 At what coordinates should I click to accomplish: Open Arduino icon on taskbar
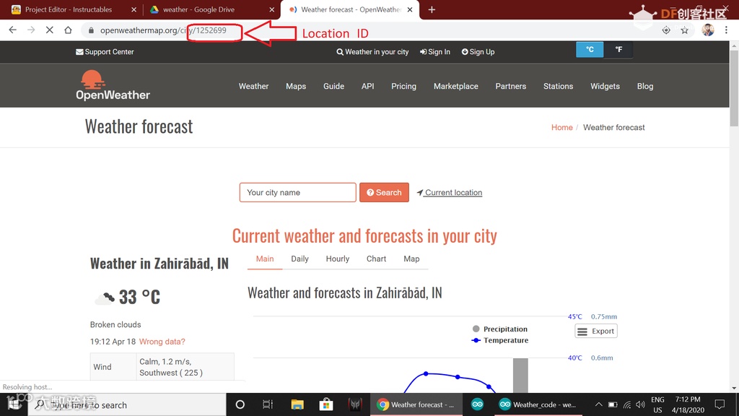(478, 404)
